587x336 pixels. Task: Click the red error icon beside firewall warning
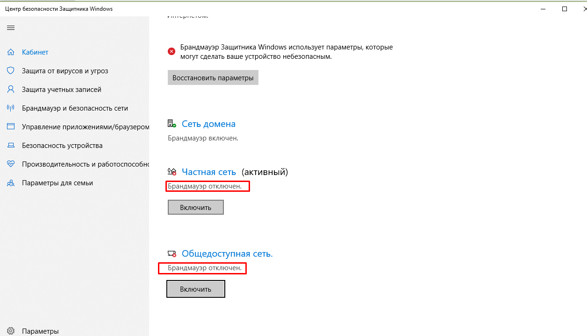pos(172,51)
